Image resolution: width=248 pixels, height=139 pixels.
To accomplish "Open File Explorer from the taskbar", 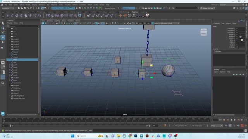I will (x=119, y=136).
